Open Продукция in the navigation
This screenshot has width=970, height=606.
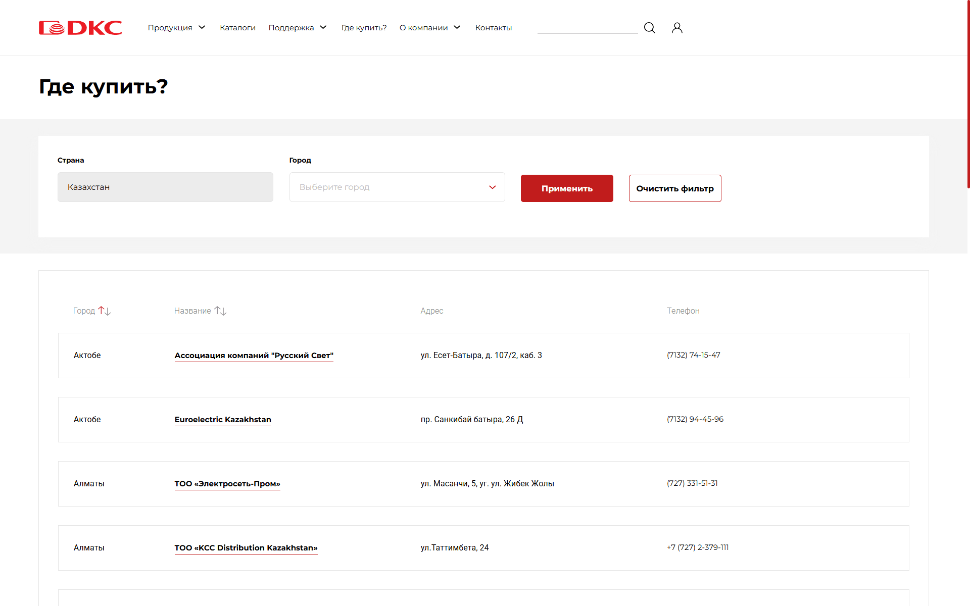point(170,28)
